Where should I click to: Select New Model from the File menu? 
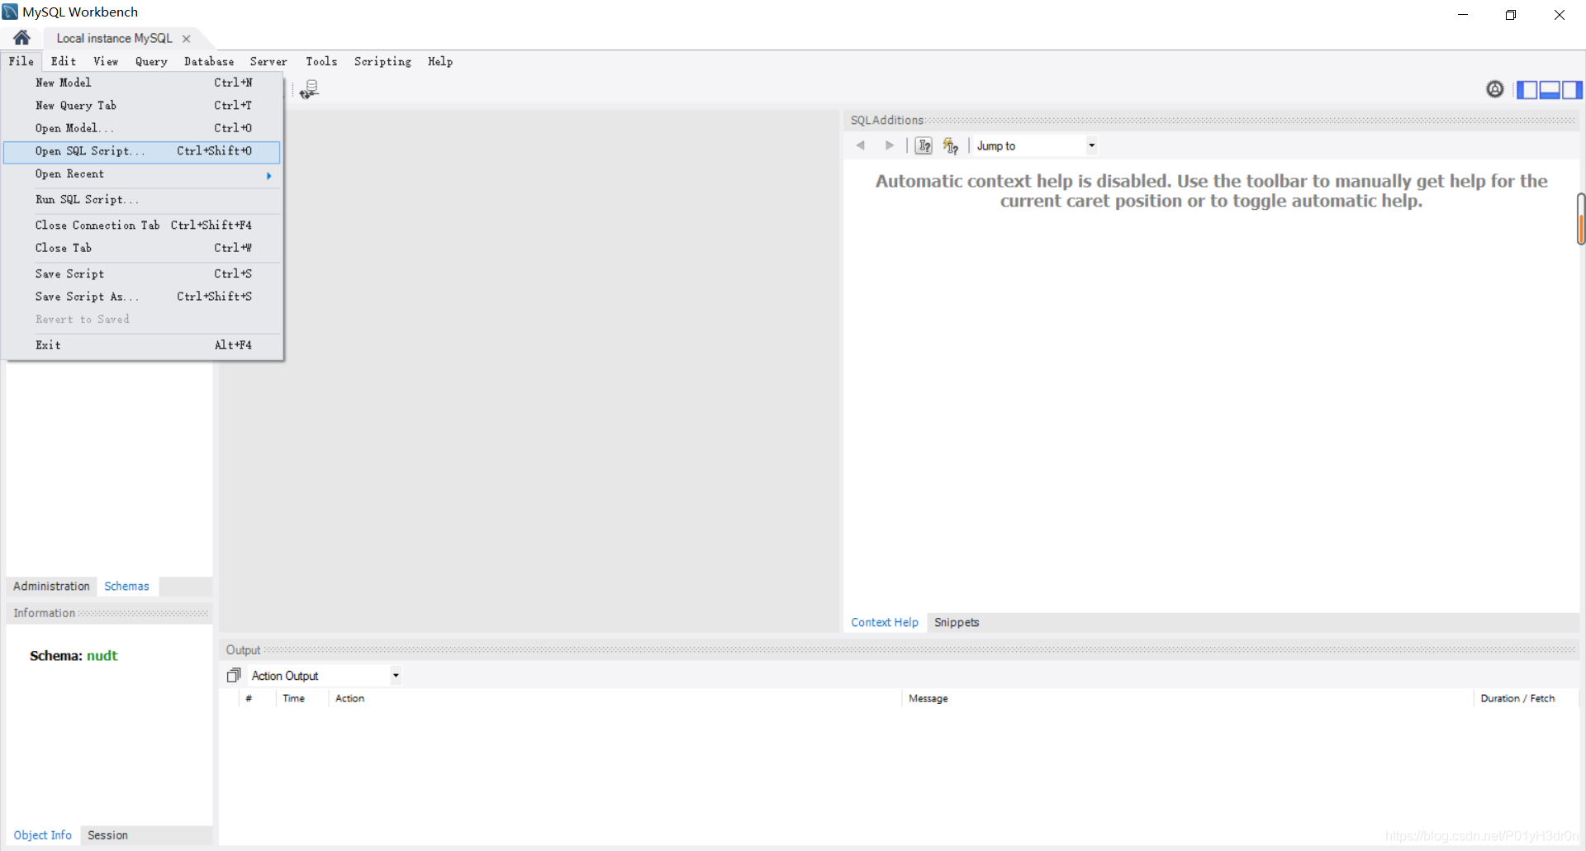tap(142, 83)
